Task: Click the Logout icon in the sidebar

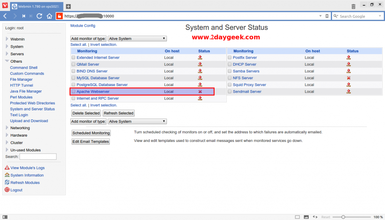Action: point(6,190)
